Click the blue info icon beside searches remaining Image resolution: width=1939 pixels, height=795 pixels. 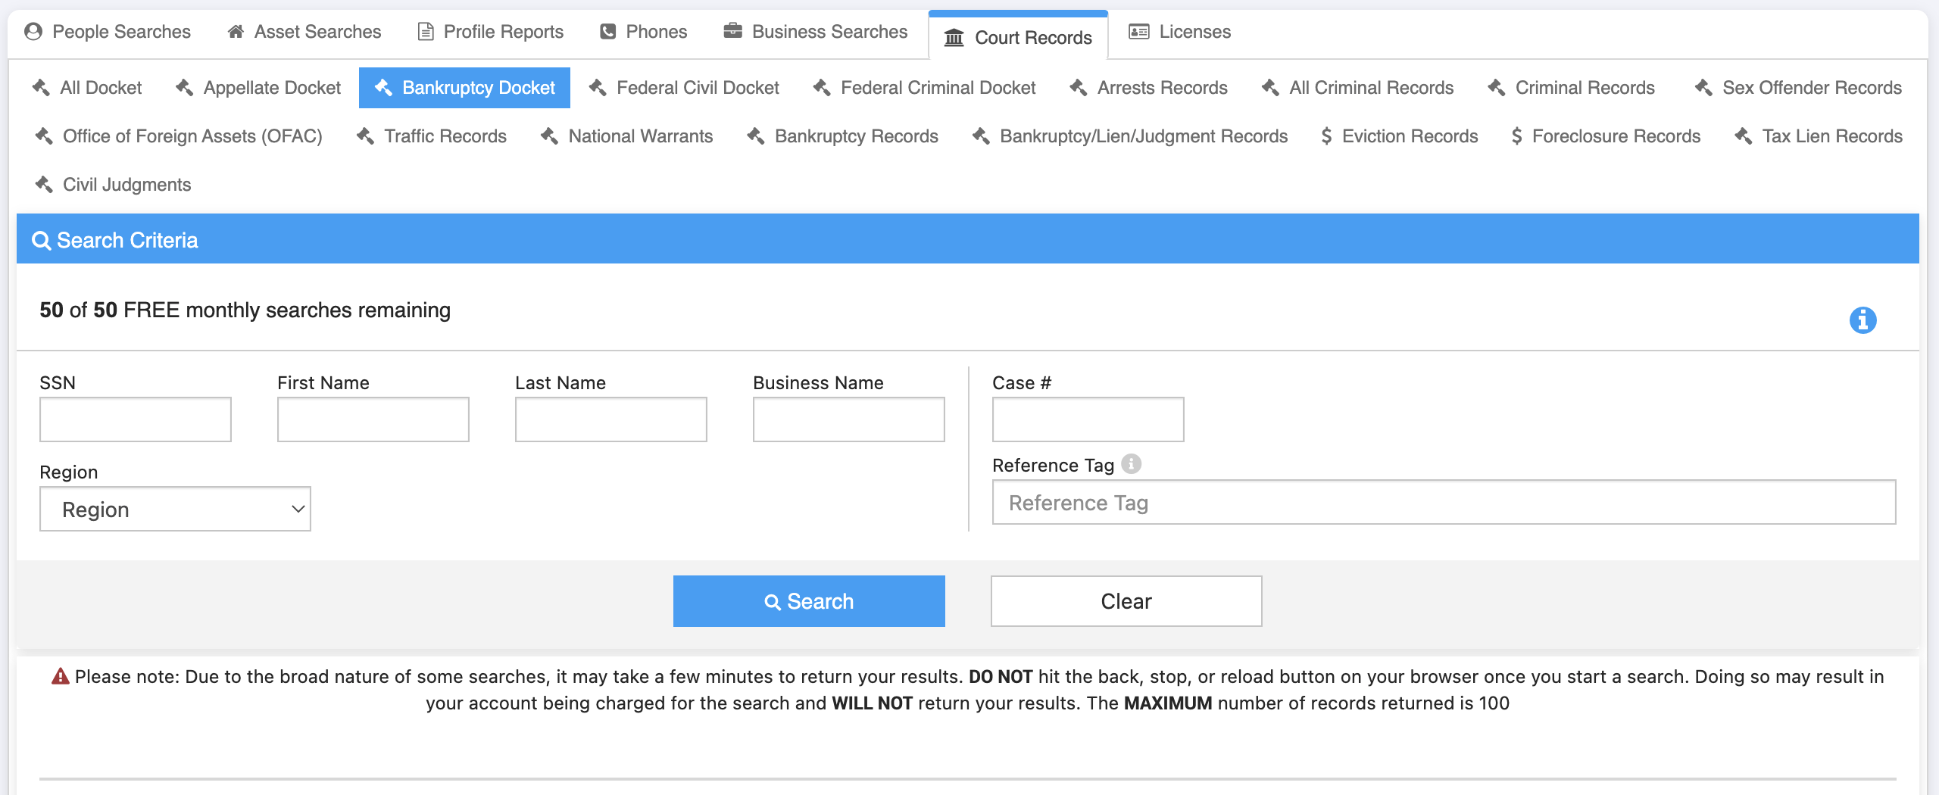click(1863, 320)
